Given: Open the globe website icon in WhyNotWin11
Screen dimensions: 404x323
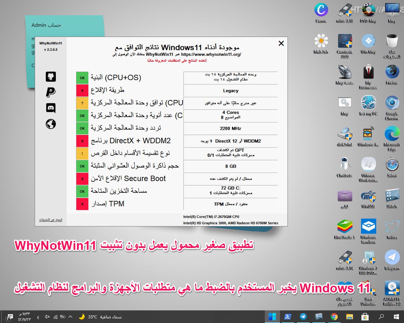Looking at the screenshot, I should (x=50, y=124).
